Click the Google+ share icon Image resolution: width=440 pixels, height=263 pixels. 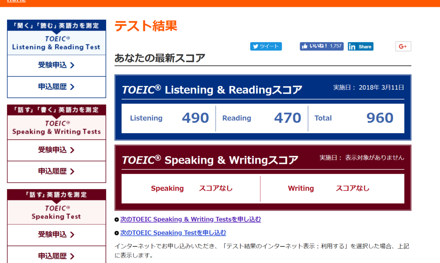click(x=403, y=46)
